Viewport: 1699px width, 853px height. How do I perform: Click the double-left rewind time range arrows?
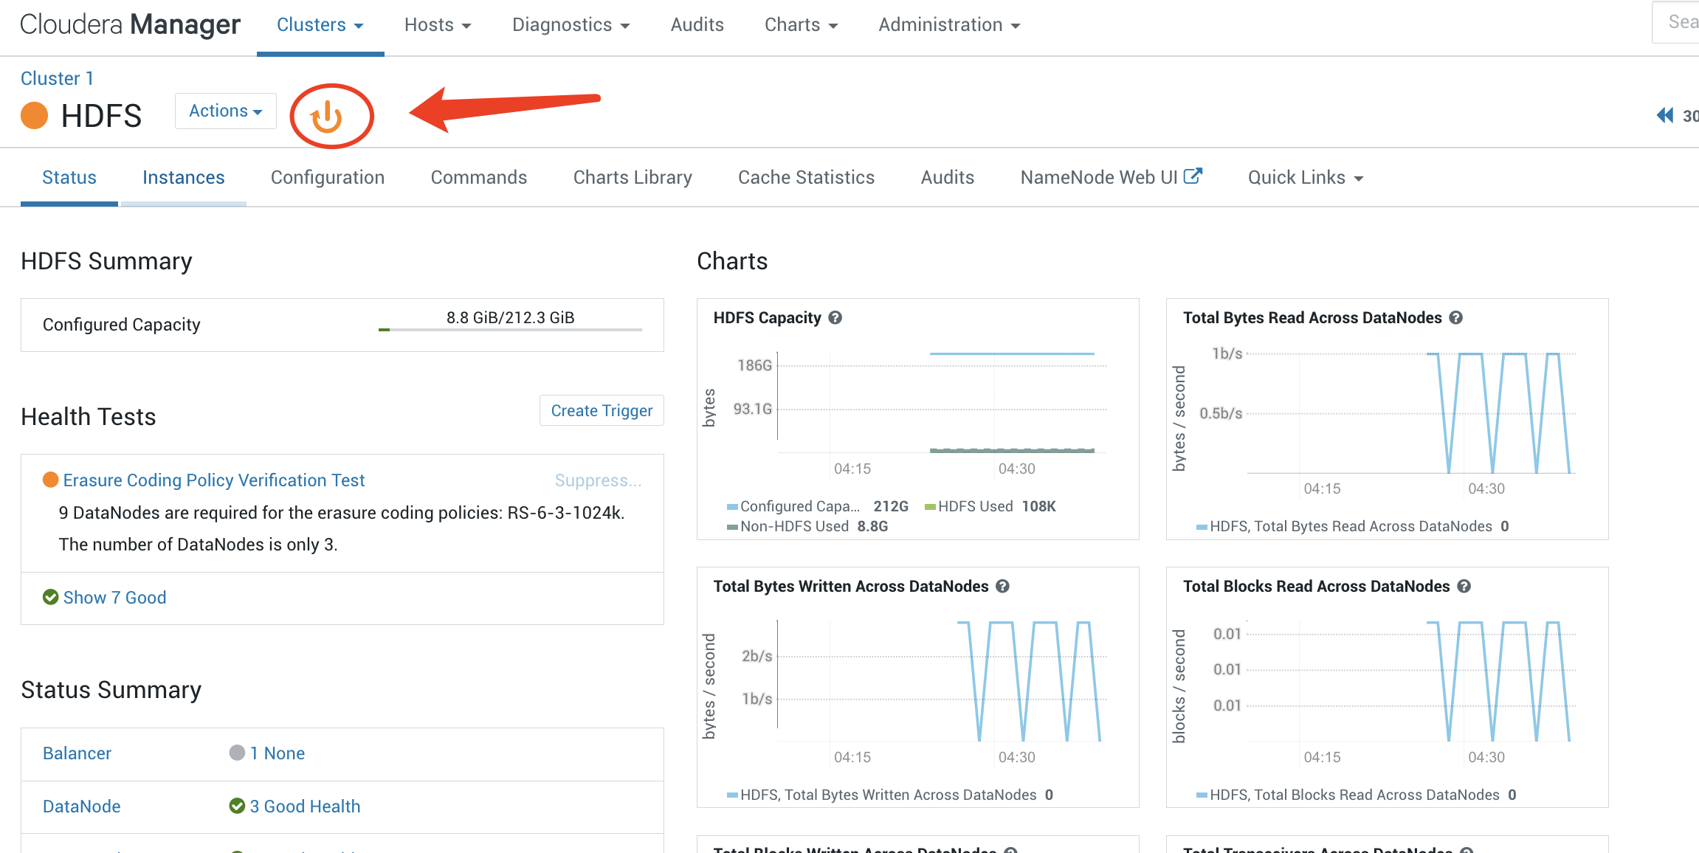1664,116
